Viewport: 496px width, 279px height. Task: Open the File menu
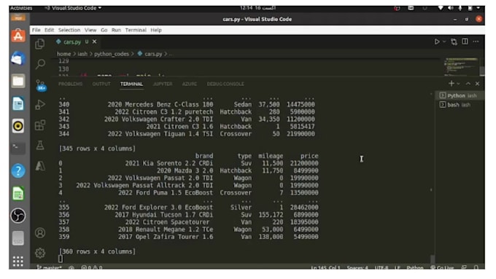pos(36,30)
